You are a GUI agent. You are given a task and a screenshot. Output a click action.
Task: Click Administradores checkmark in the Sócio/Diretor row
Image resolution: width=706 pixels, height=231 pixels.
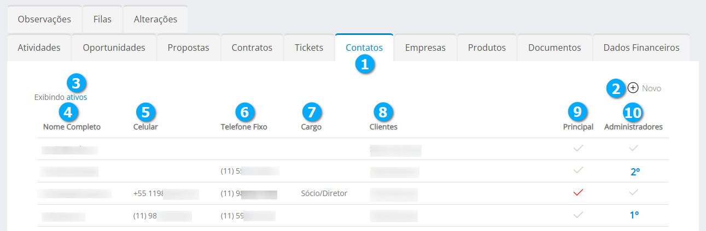[x=634, y=193]
